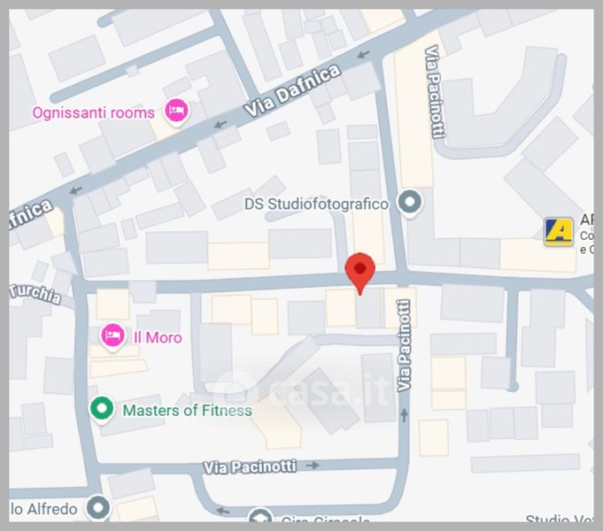Select the Il Moro hotel pin icon
This screenshot has width=603, height=531.
click(x=112, y=337)
